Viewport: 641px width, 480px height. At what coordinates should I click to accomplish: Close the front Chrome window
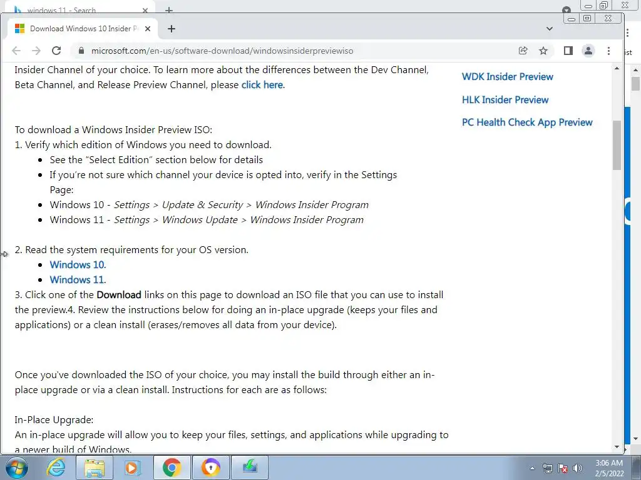[608, 18]
